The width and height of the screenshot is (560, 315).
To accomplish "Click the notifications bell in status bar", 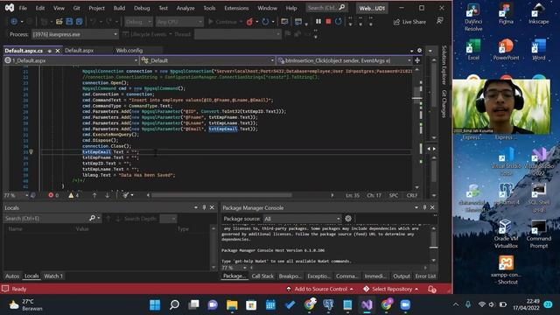I will tap(431, 289).
